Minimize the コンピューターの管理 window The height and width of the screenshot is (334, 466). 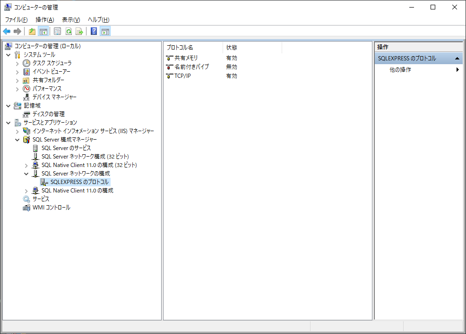412,7
